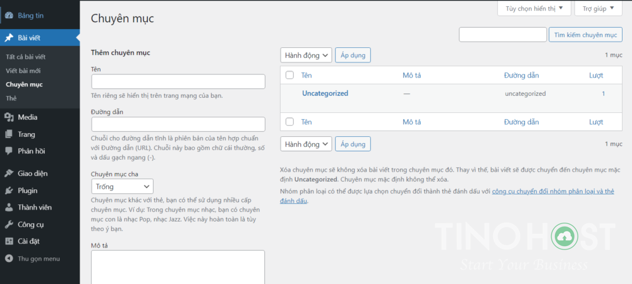The height and width of the screenshot is (284, 632).
Task: Click the post count 1 for Uncategorized
Action: coord(604,94)
